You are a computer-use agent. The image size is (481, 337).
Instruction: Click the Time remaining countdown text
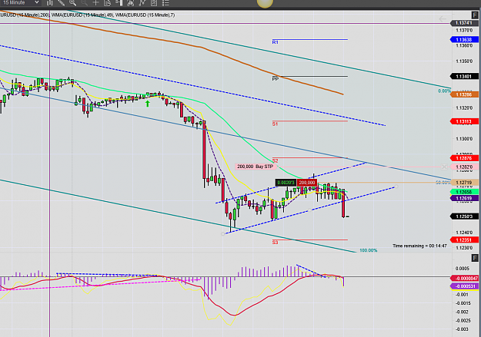pos(419,246)
